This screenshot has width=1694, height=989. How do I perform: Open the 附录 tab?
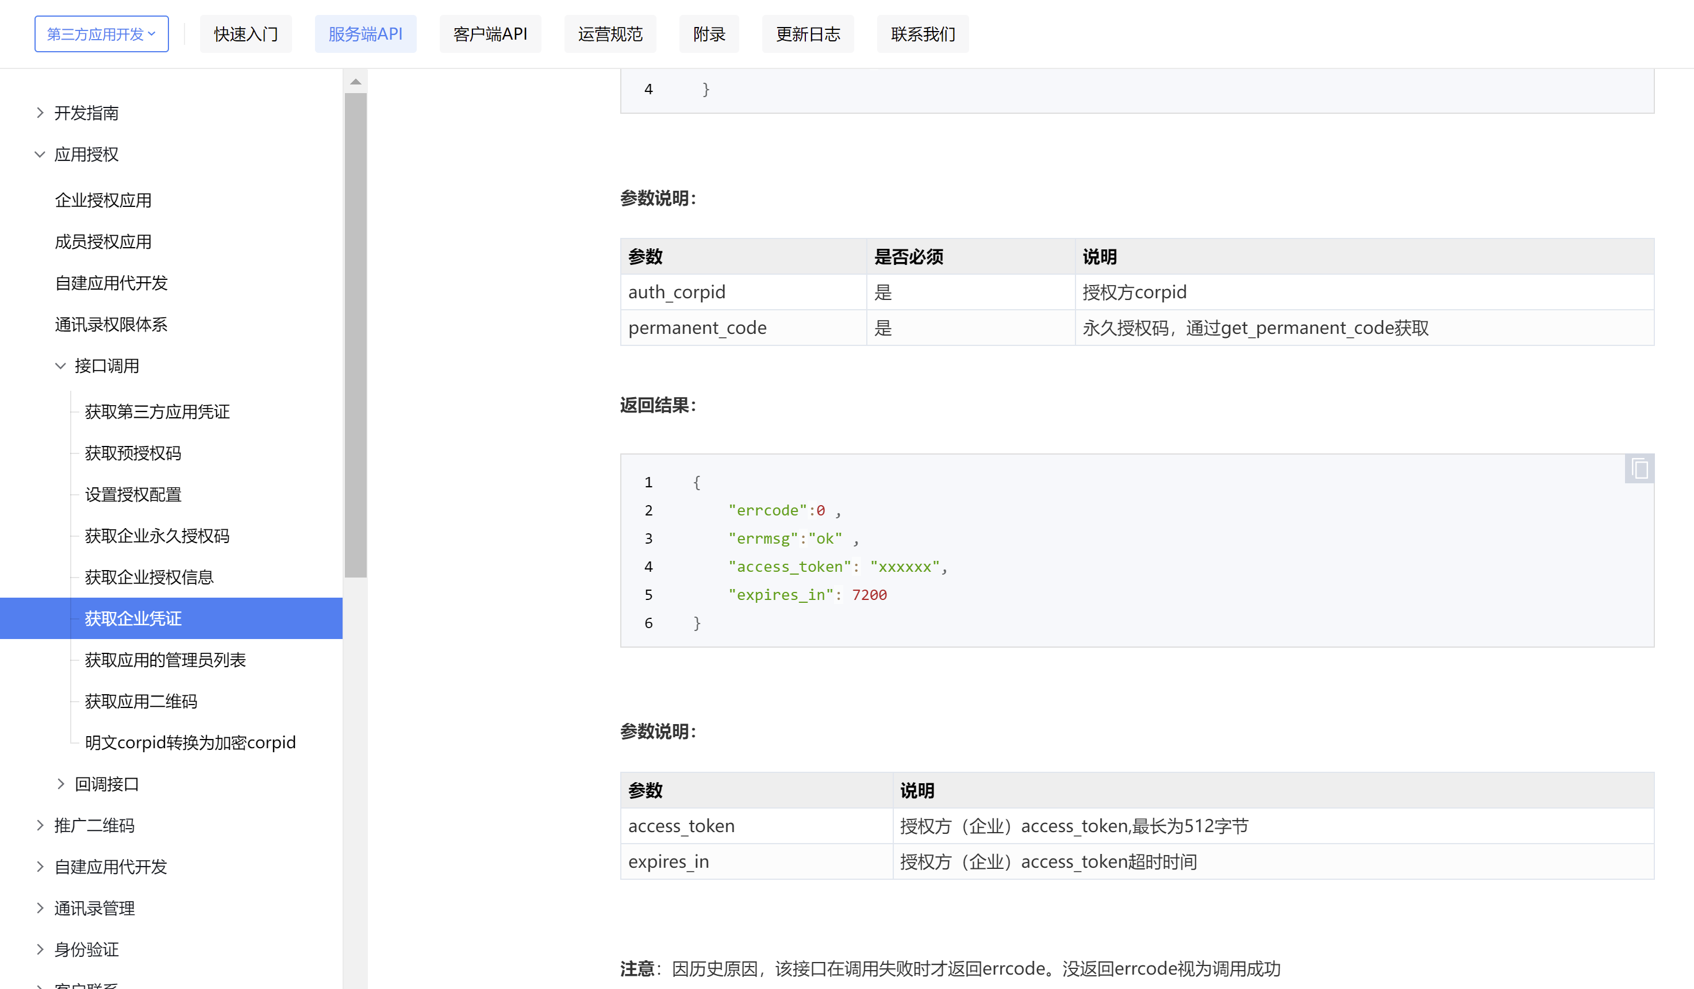pyautogui.click(x=709, y=34)
